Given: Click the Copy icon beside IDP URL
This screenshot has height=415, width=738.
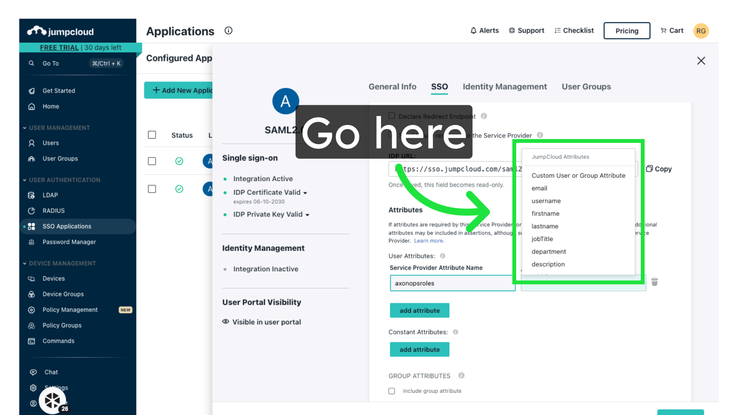Looking at the screenshot, I should 650,169.
